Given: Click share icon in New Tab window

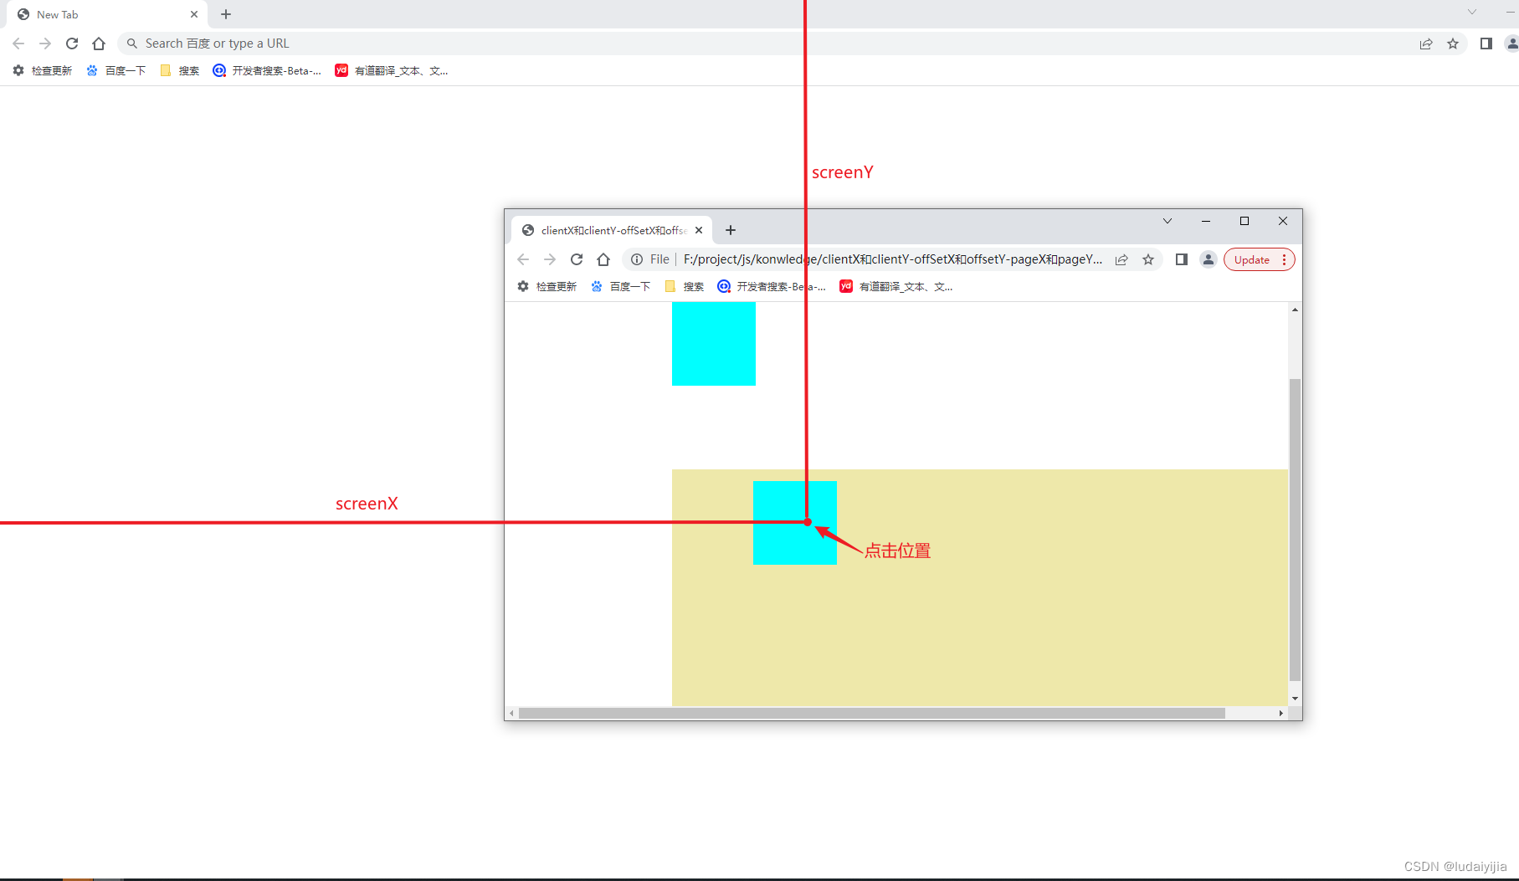Looking at the screenshot, I should [x=1426, y=44].
